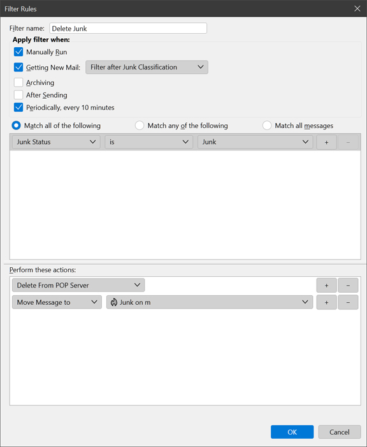Open the Move Message to action dropdown
367x447 pixels.
point(57,302)
